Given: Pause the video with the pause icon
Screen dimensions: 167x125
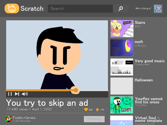Looking at the screenshot, I should click(x=10, y=94).
